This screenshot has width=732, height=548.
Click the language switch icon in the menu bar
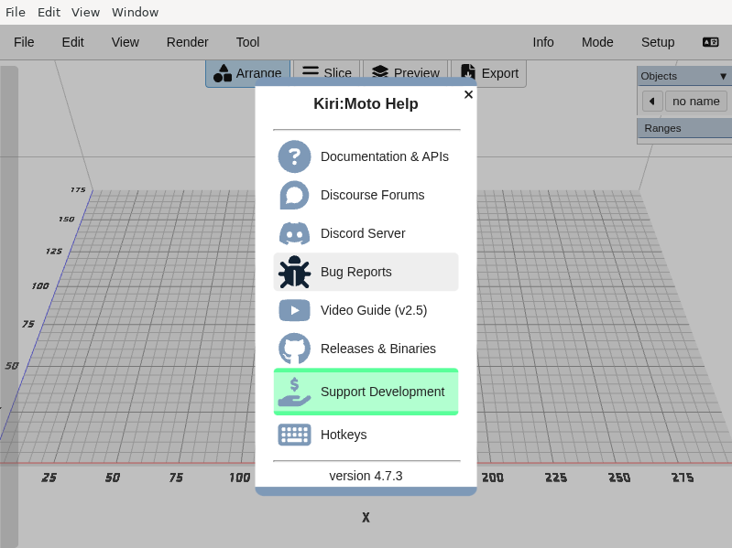tap(710, 42)
